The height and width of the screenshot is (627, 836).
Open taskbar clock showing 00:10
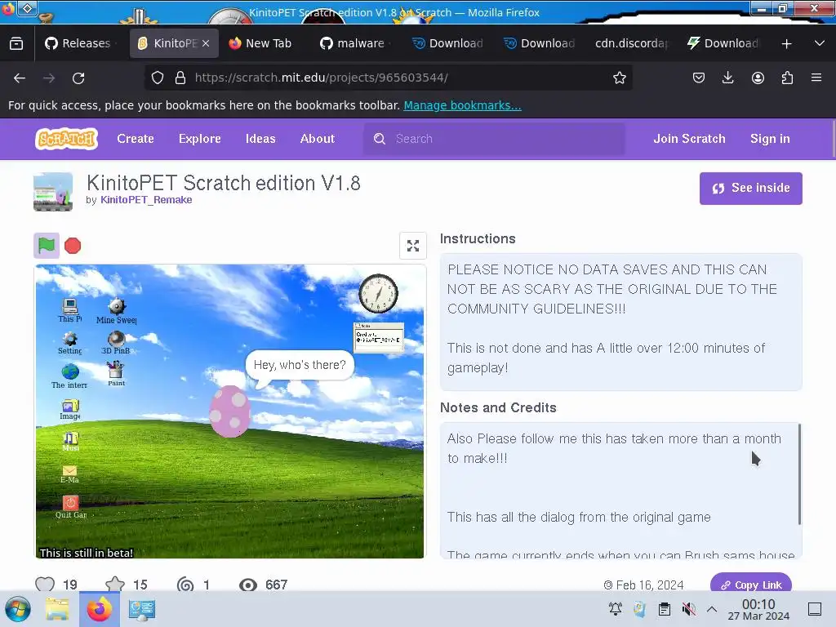tap(758, 609)
